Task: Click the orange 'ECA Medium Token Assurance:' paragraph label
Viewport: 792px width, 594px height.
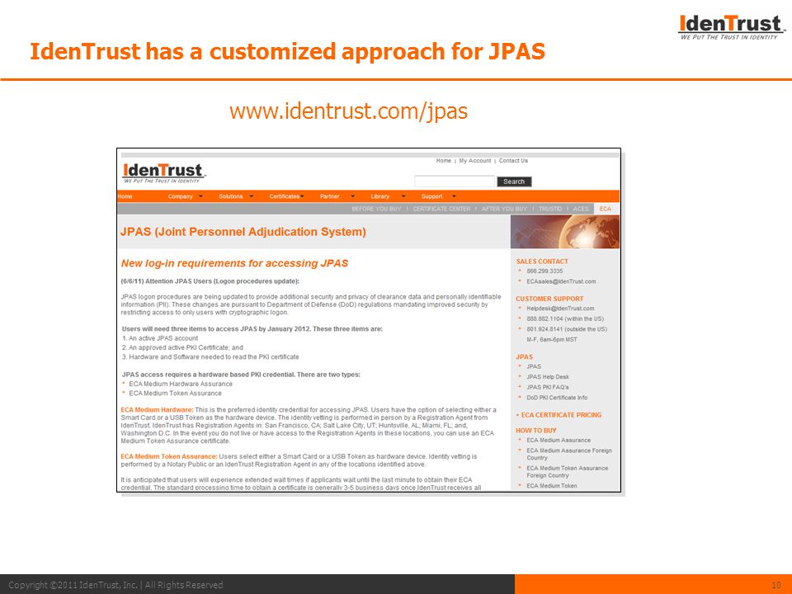Action: [169, 456]
